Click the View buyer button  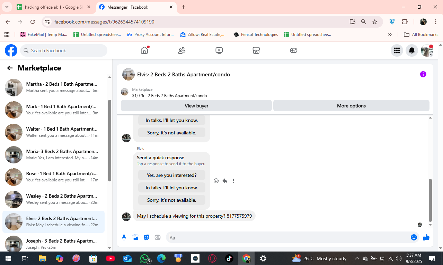(196, 106)
